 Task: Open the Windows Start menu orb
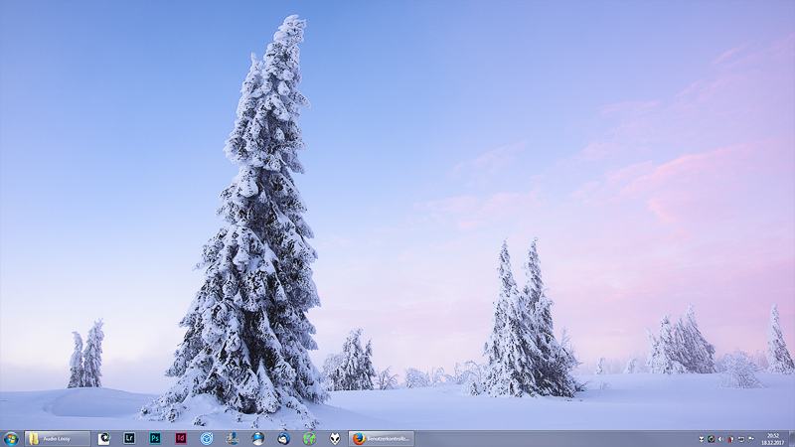10,439
